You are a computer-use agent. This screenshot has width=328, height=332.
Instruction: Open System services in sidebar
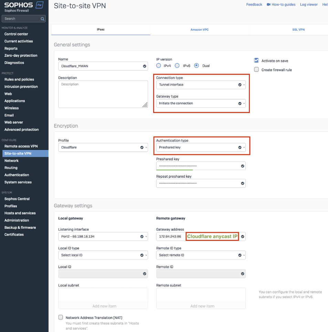tap(18, 182)
